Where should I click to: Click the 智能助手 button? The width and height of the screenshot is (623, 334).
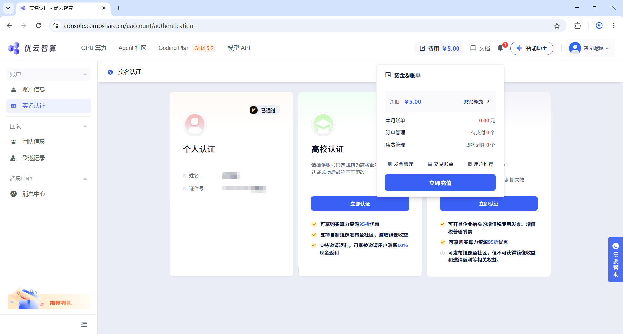pos(531,48)
